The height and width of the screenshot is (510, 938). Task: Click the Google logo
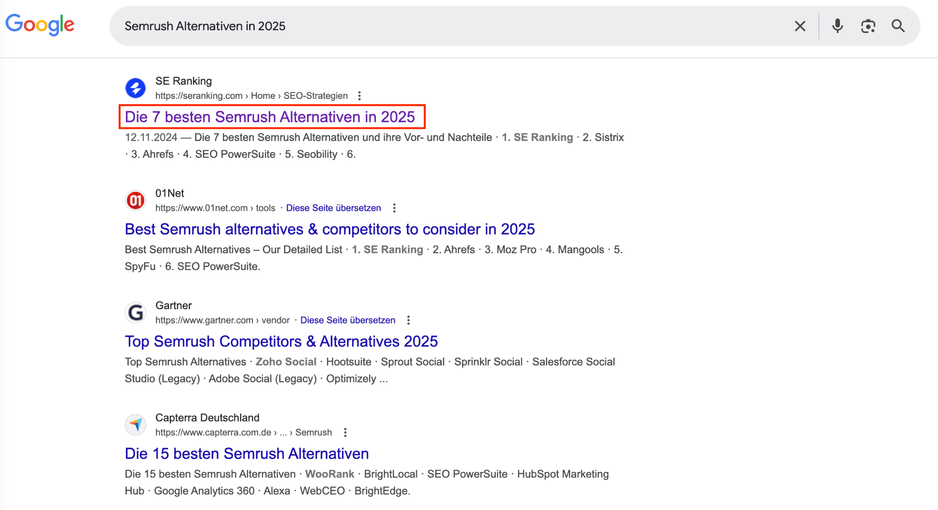pos(40,25)
